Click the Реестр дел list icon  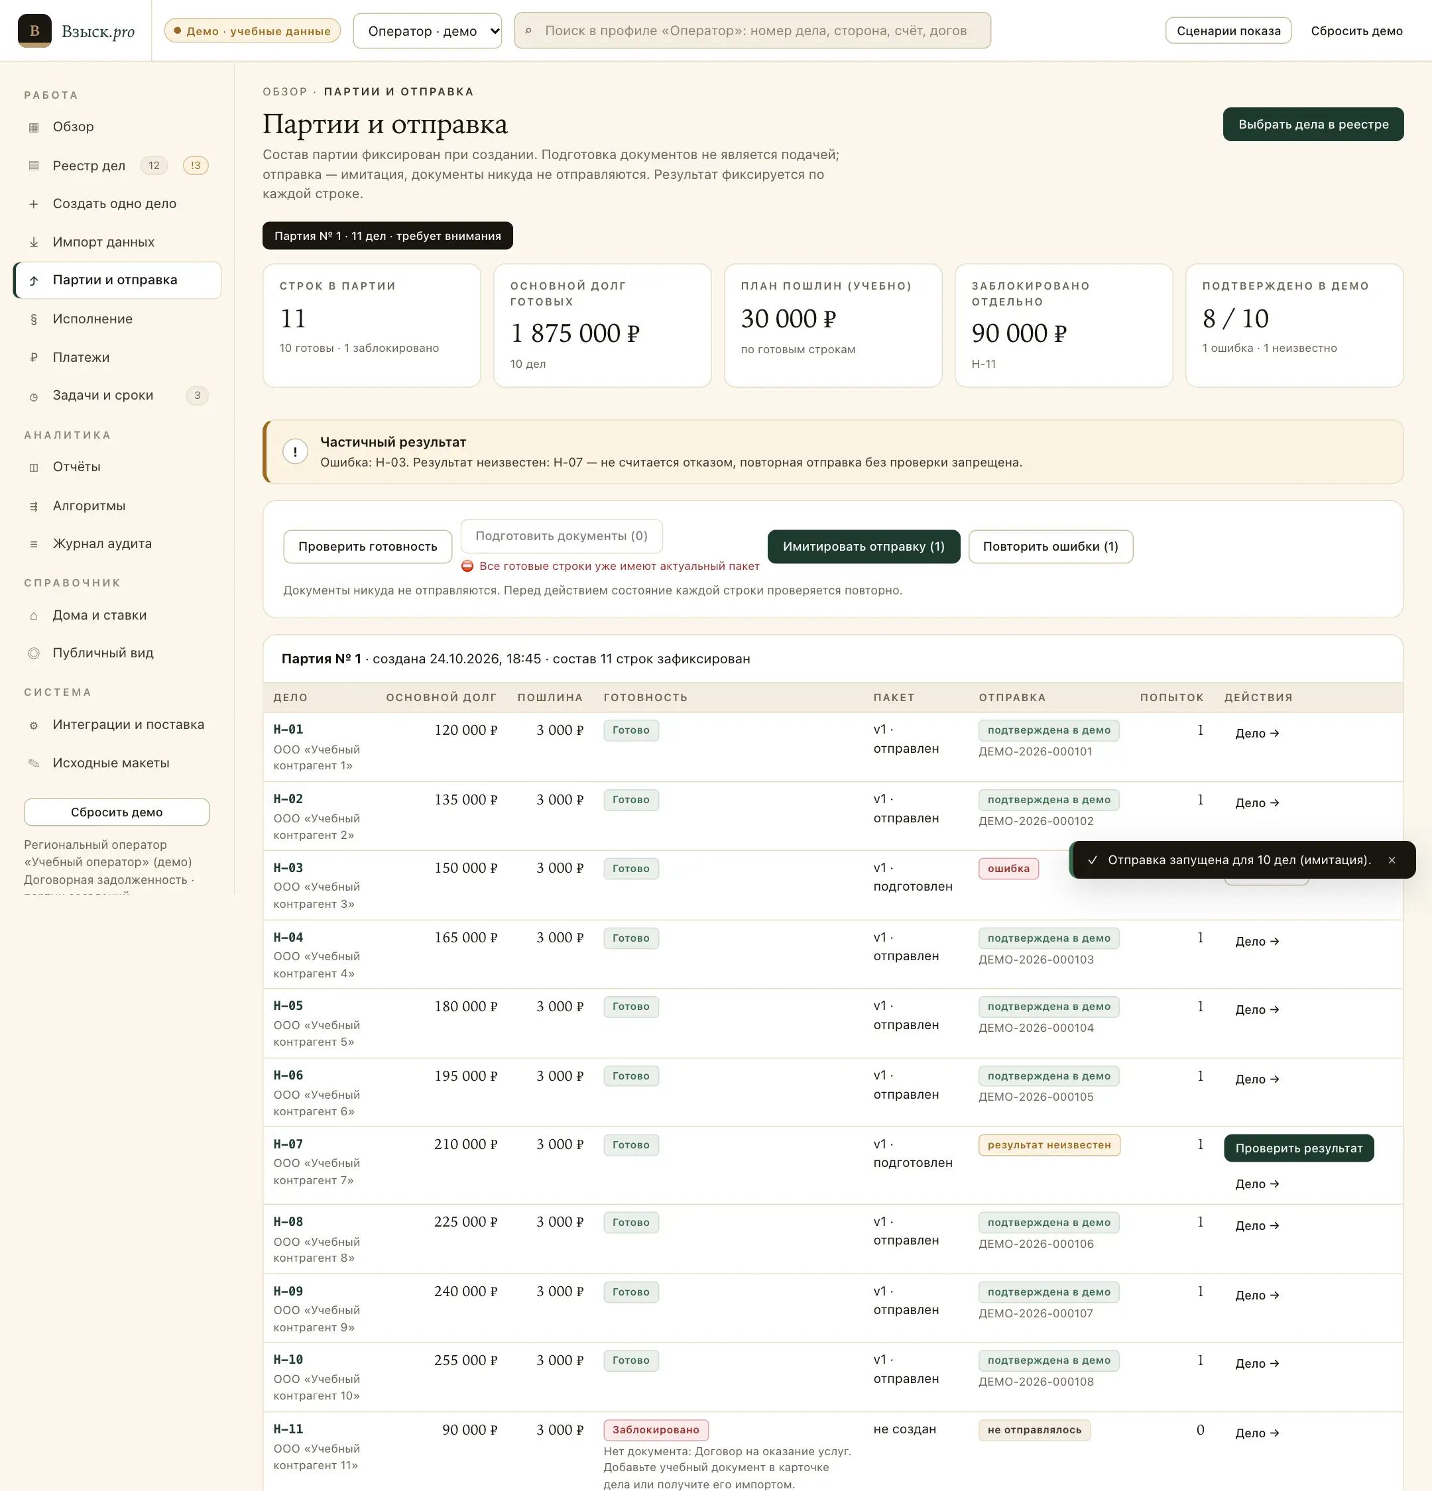[x=33, y=166]
